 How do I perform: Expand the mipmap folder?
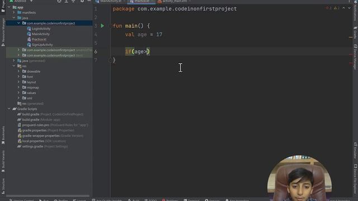point(18,88)
